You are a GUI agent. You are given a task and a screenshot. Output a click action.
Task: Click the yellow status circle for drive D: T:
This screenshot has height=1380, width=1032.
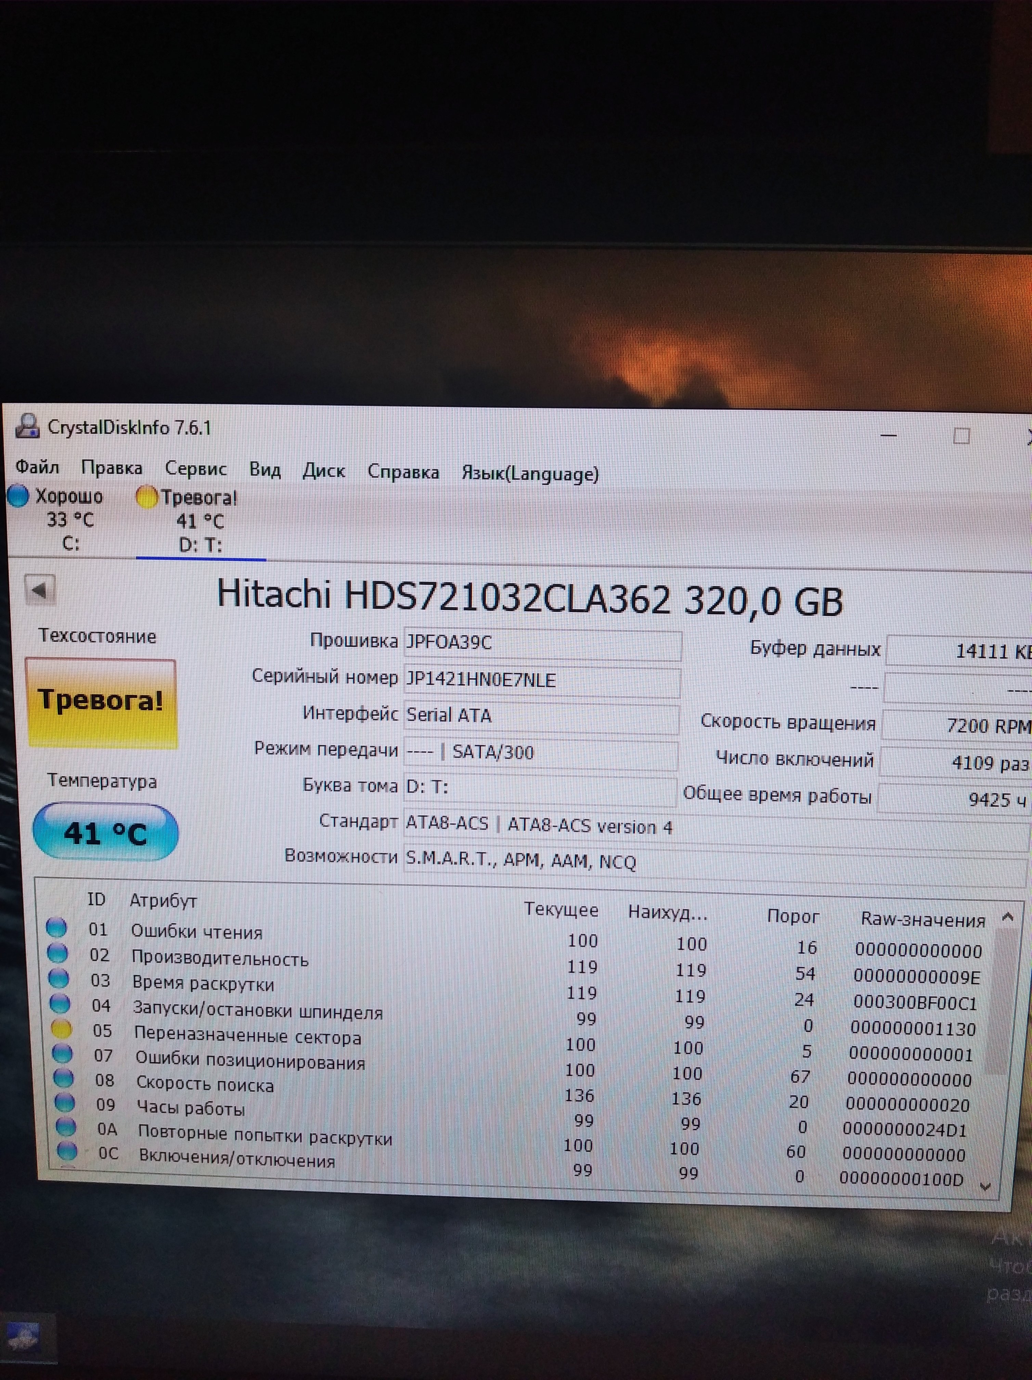pos(147,497)
